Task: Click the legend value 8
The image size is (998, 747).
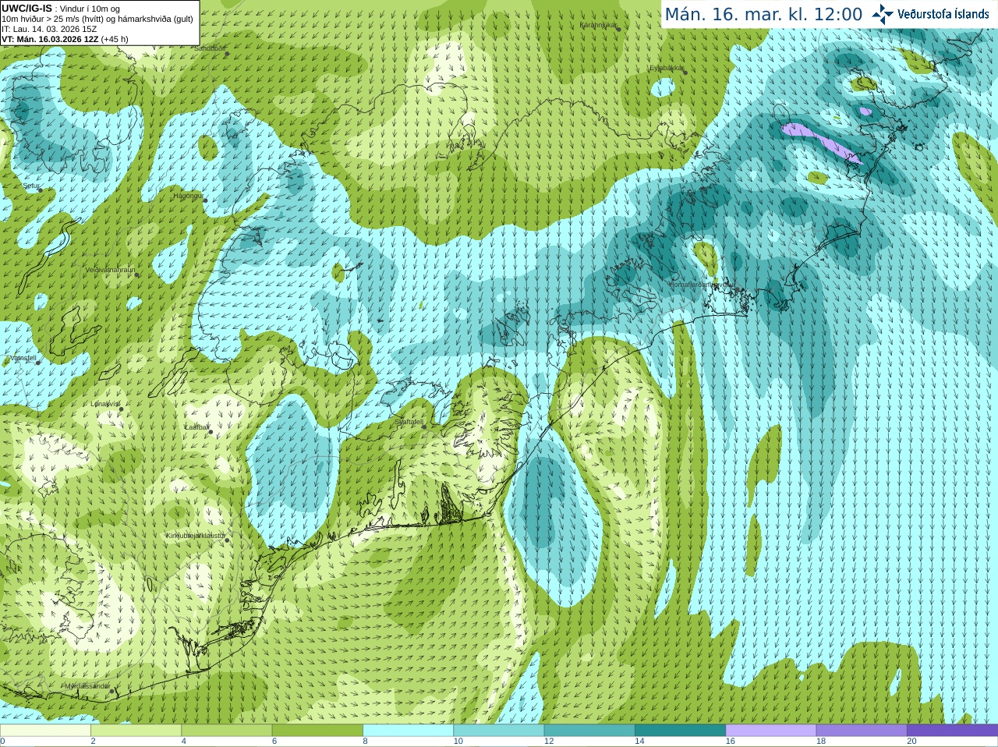Action: point(365,742)
